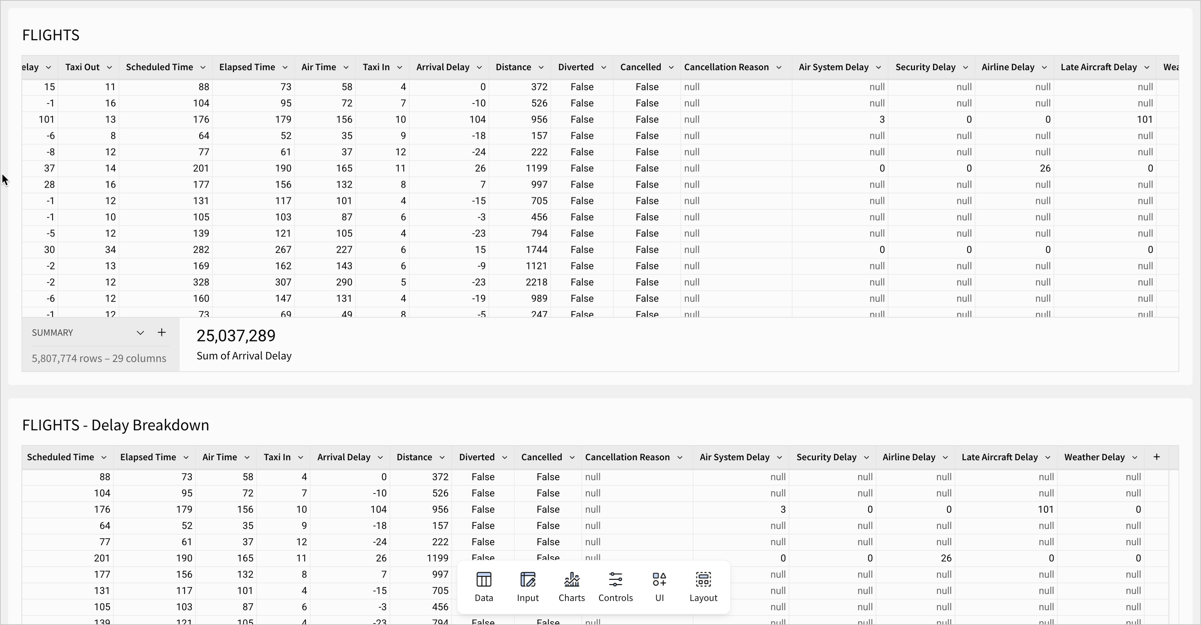Open Arrival Delay column menu in FLIGHTS
Image resolution: width=1201 pixels, height=625 pixels.
[x=479, y=68]
